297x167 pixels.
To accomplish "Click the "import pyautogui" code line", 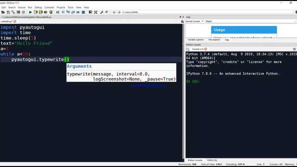I will pos(22,27).
